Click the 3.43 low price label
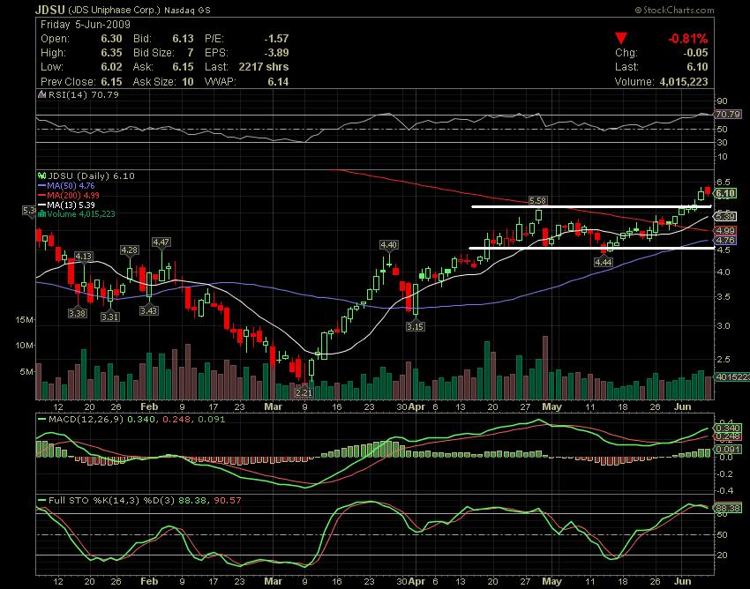 point(148,310)
